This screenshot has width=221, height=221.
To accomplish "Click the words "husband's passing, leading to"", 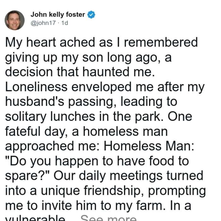I will click(91, 102).
